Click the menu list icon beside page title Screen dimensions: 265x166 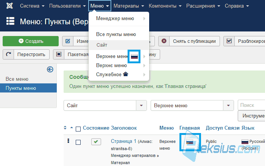[10, 21]
